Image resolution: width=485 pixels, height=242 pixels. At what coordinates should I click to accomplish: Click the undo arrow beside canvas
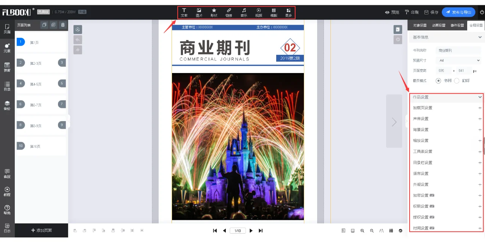78,40
